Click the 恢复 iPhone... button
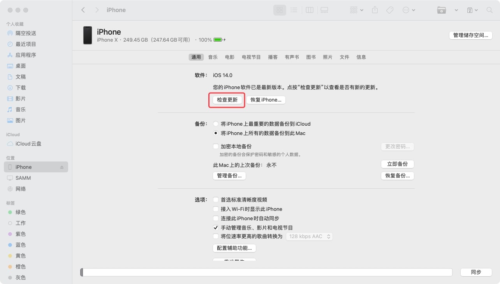500x284 pixels. (266, 100)
